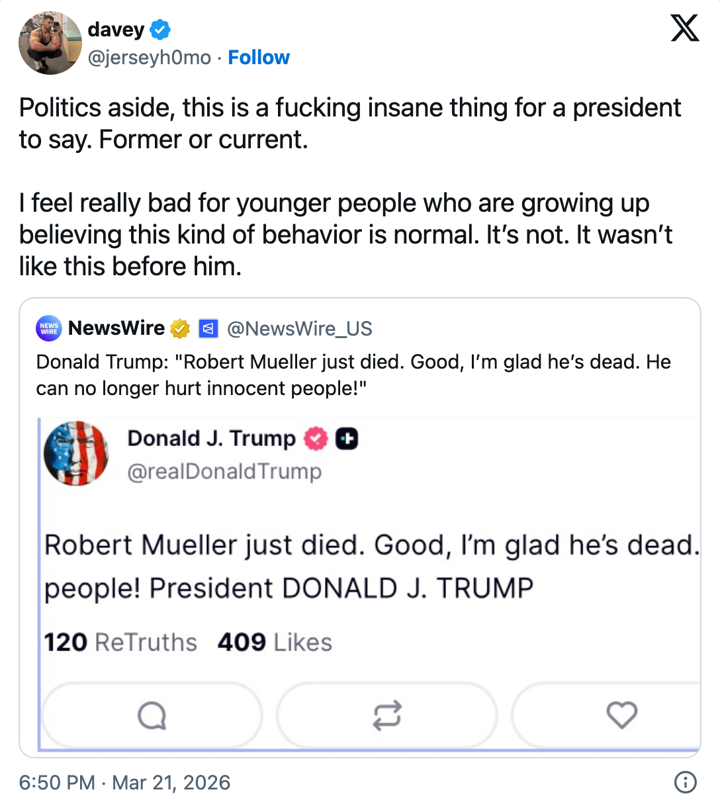Click the NewsWire affiliation badge icon
Viewport: 720px width, 806px height.
[208, 328]
